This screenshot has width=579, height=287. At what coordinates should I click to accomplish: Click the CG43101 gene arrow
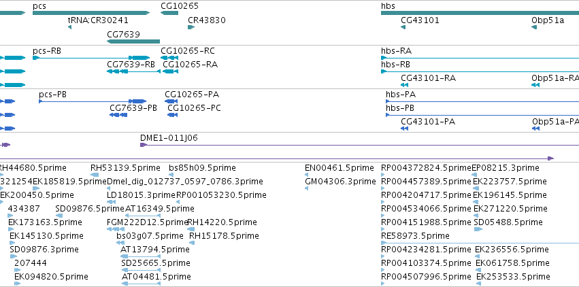(403, 27)
